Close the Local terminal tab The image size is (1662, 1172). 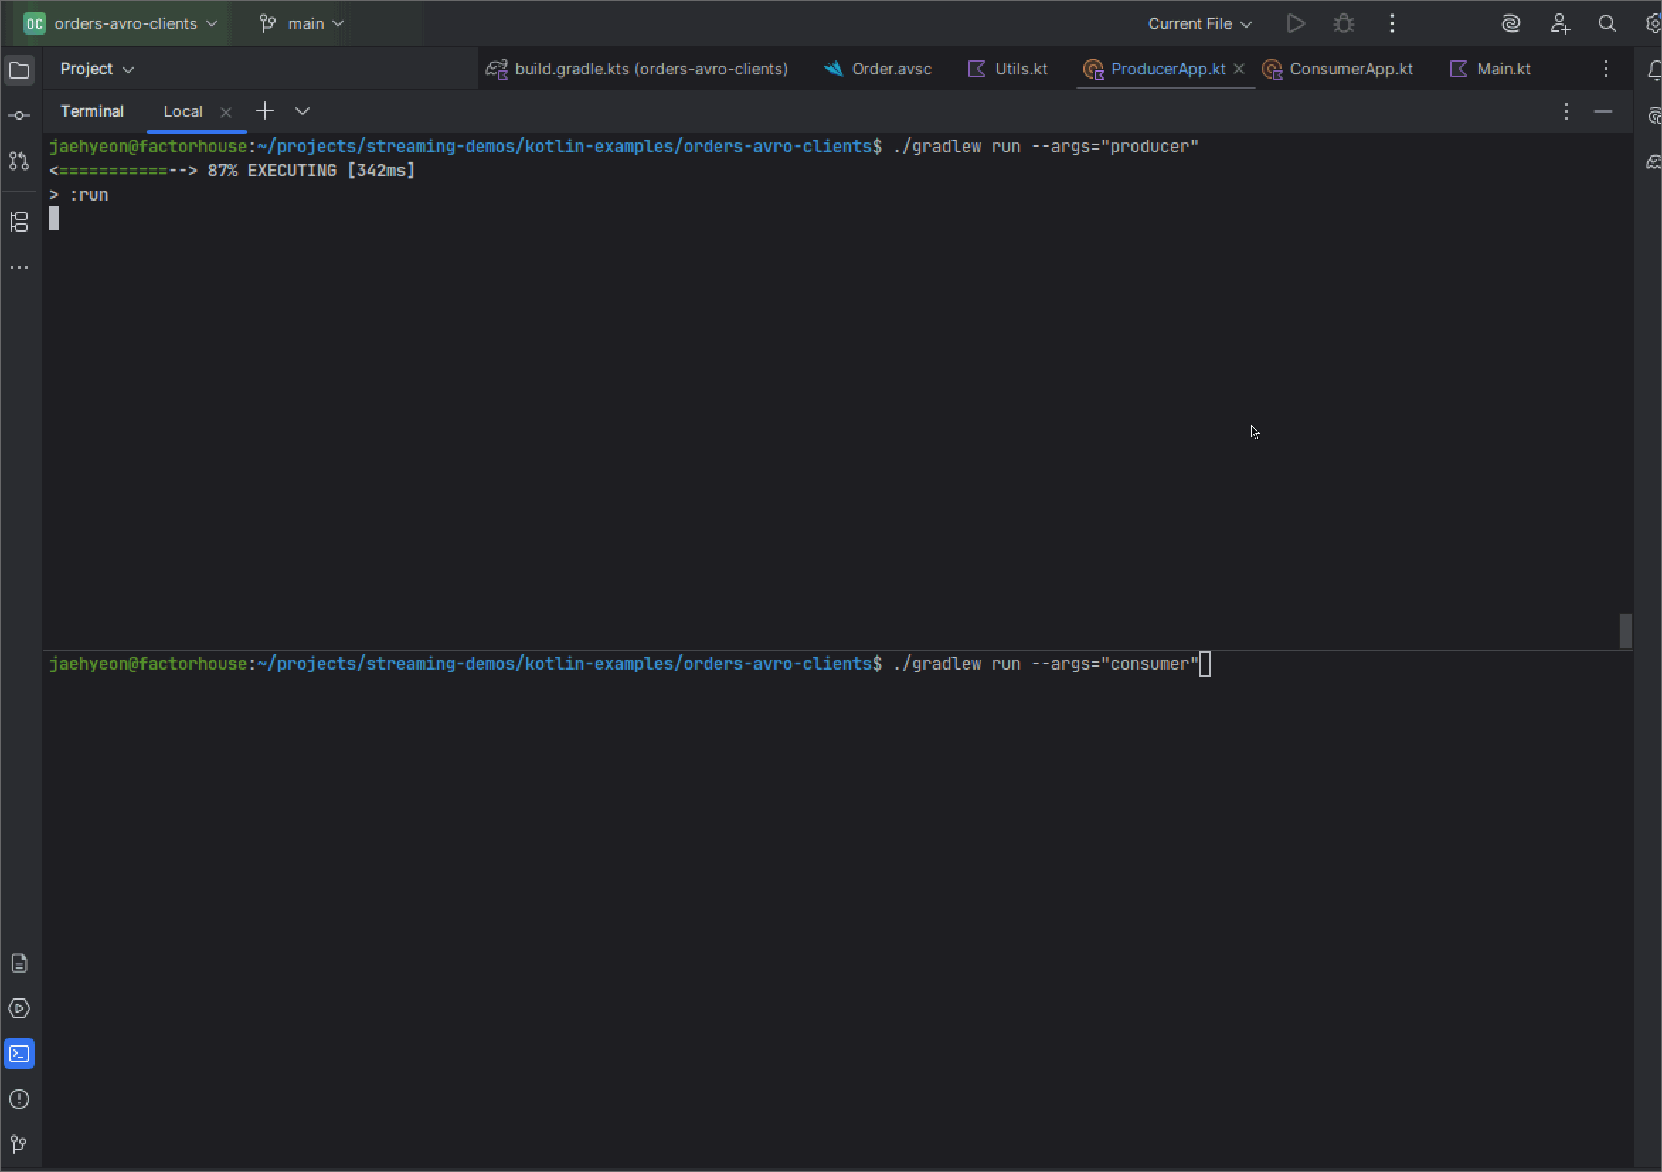coord(226,112)
